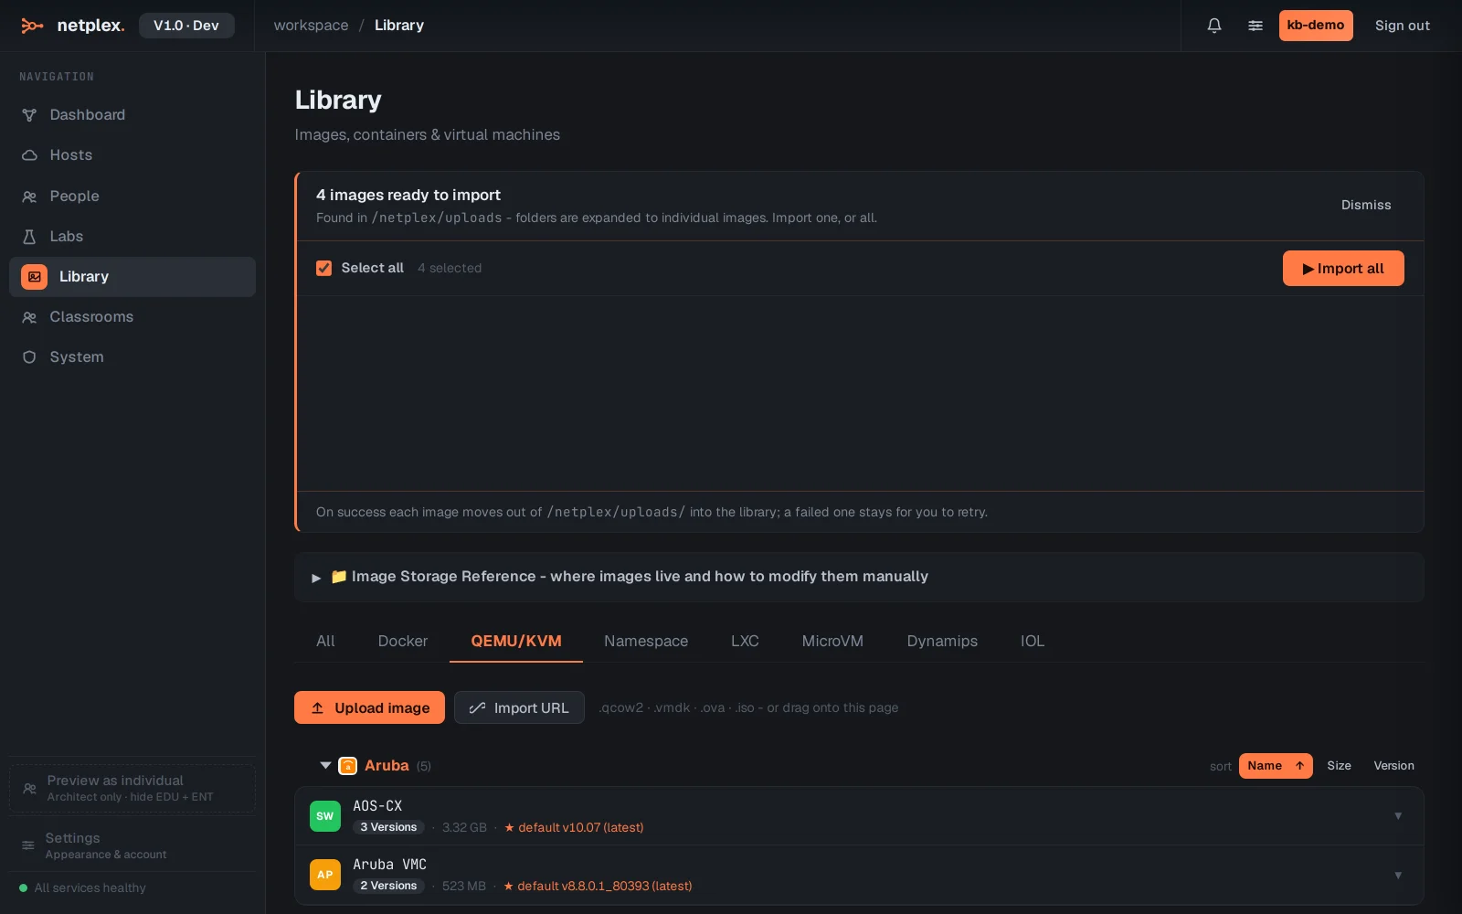Screen dimensions: 1462x914
Task: Open Settings Appearance & account
Action: click(132, 845)
